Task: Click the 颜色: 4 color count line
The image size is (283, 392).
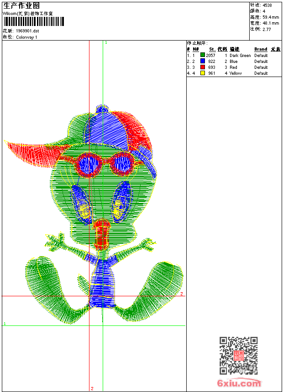Action: [x=257, y=11]
